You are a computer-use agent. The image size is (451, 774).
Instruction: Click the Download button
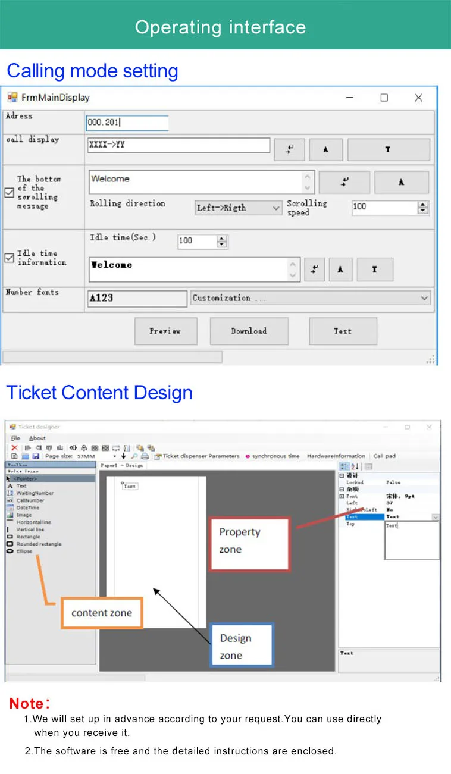click(249, 331)
